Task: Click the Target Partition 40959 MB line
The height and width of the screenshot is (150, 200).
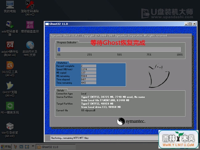Action: (97, 104)
